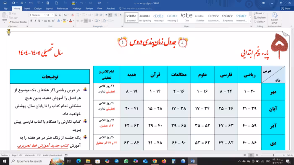Expand the Styles gallery more arrow
Viewport: 294px width, 165px height.
250,21
